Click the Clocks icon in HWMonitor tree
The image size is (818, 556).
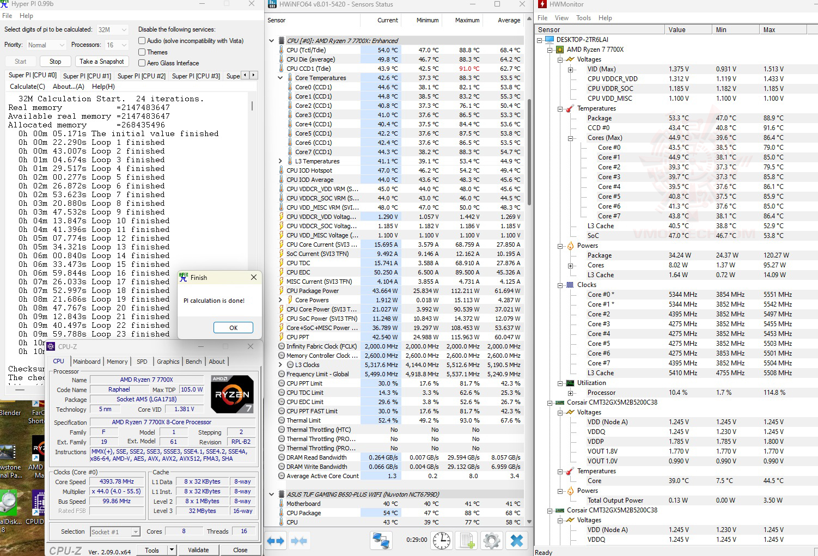[x=570, y=285]
